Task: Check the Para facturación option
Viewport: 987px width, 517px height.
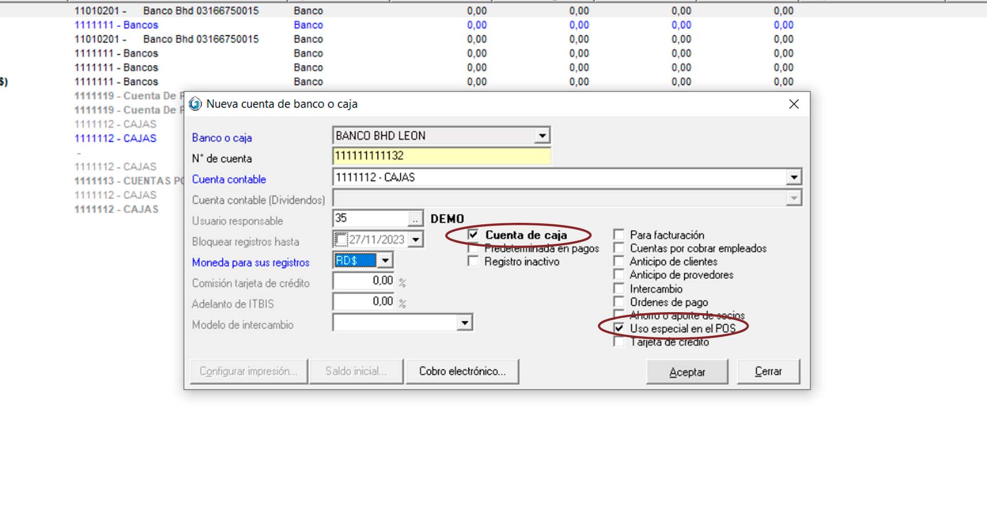Action: tap(619, 235)
